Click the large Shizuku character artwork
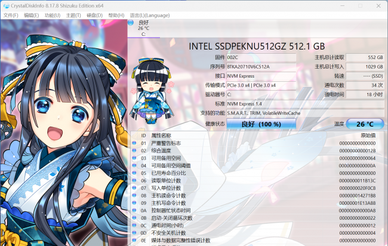This screenshot has width=388, height=246. pyautogui.click(x=64, y=133)
